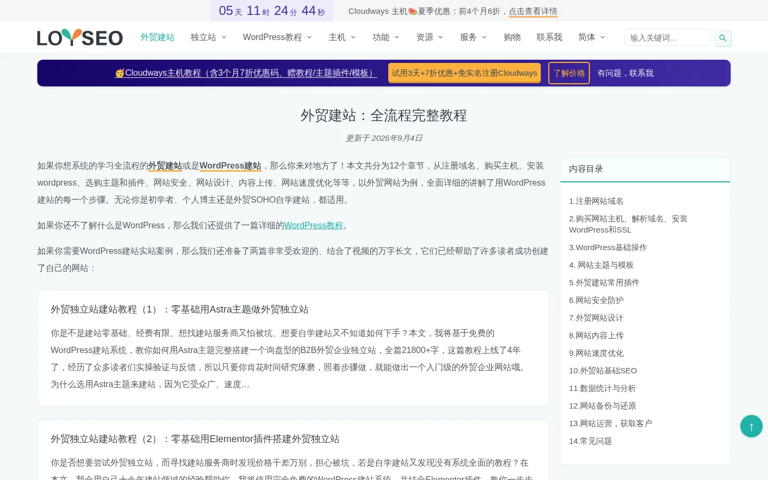Viewport: 768px width, 480px height.
Task: Click the page title 外贸建站：全流程完整教程
Action: click(384, 116)
